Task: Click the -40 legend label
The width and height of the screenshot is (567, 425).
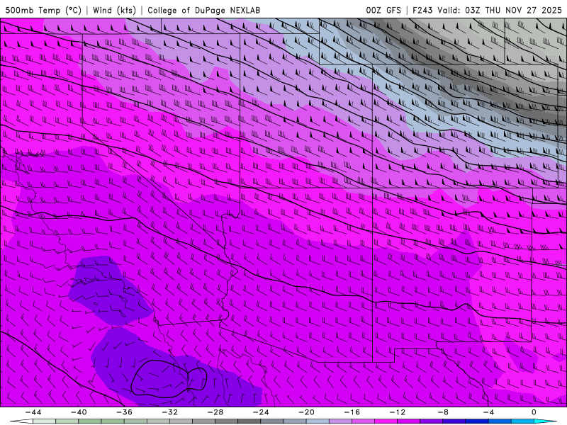Action: (79, 412)
